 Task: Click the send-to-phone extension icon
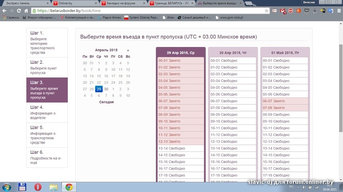pos(323,11)
